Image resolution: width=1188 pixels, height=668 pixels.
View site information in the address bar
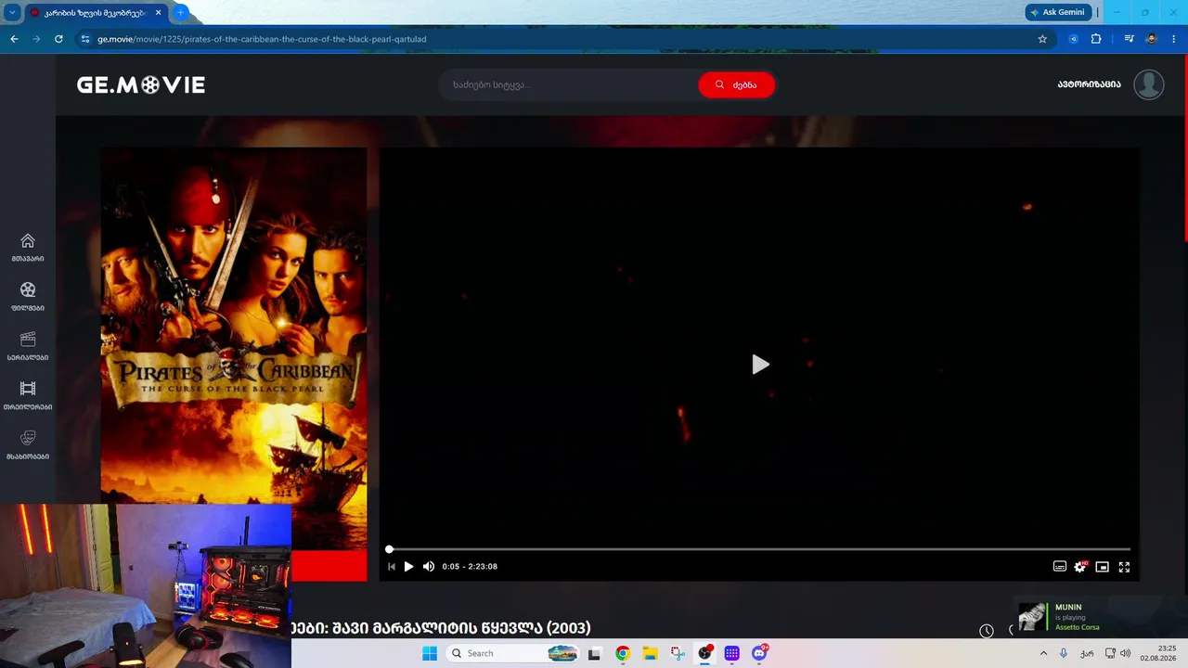click(85, 39)
